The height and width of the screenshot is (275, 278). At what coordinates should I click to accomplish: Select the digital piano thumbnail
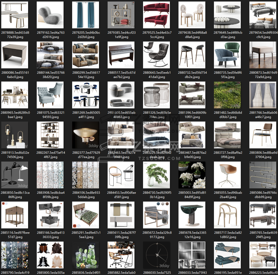(x=121, y=55)
